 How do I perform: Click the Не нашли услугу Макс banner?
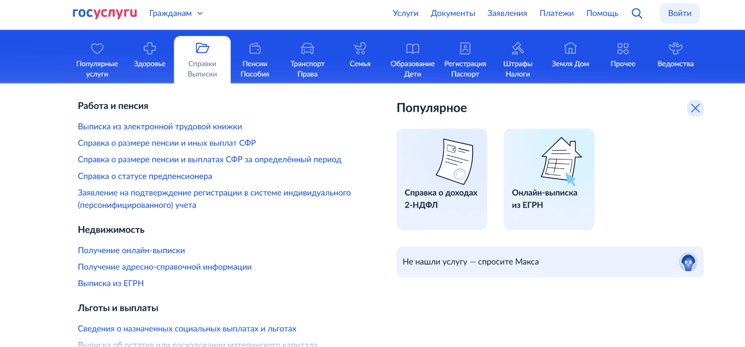click(x=550, y=262)
